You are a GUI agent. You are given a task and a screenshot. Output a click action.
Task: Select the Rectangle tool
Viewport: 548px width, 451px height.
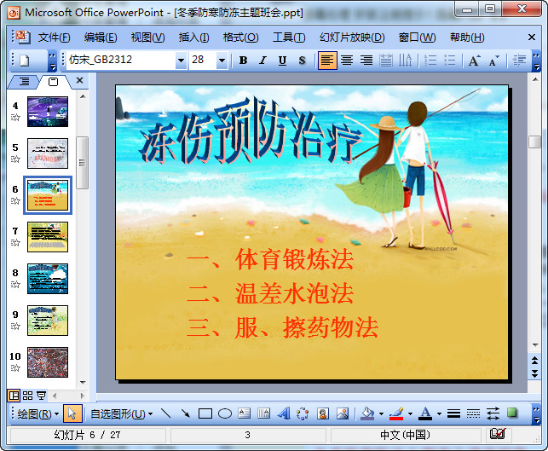click(x=205, y=413)
